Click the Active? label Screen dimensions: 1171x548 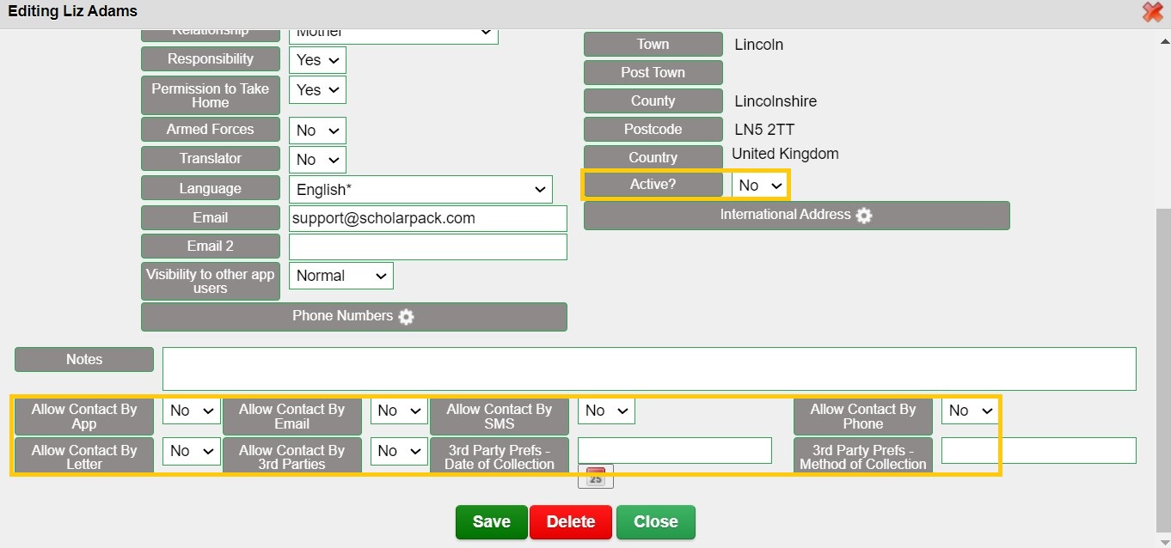point(653,185)
